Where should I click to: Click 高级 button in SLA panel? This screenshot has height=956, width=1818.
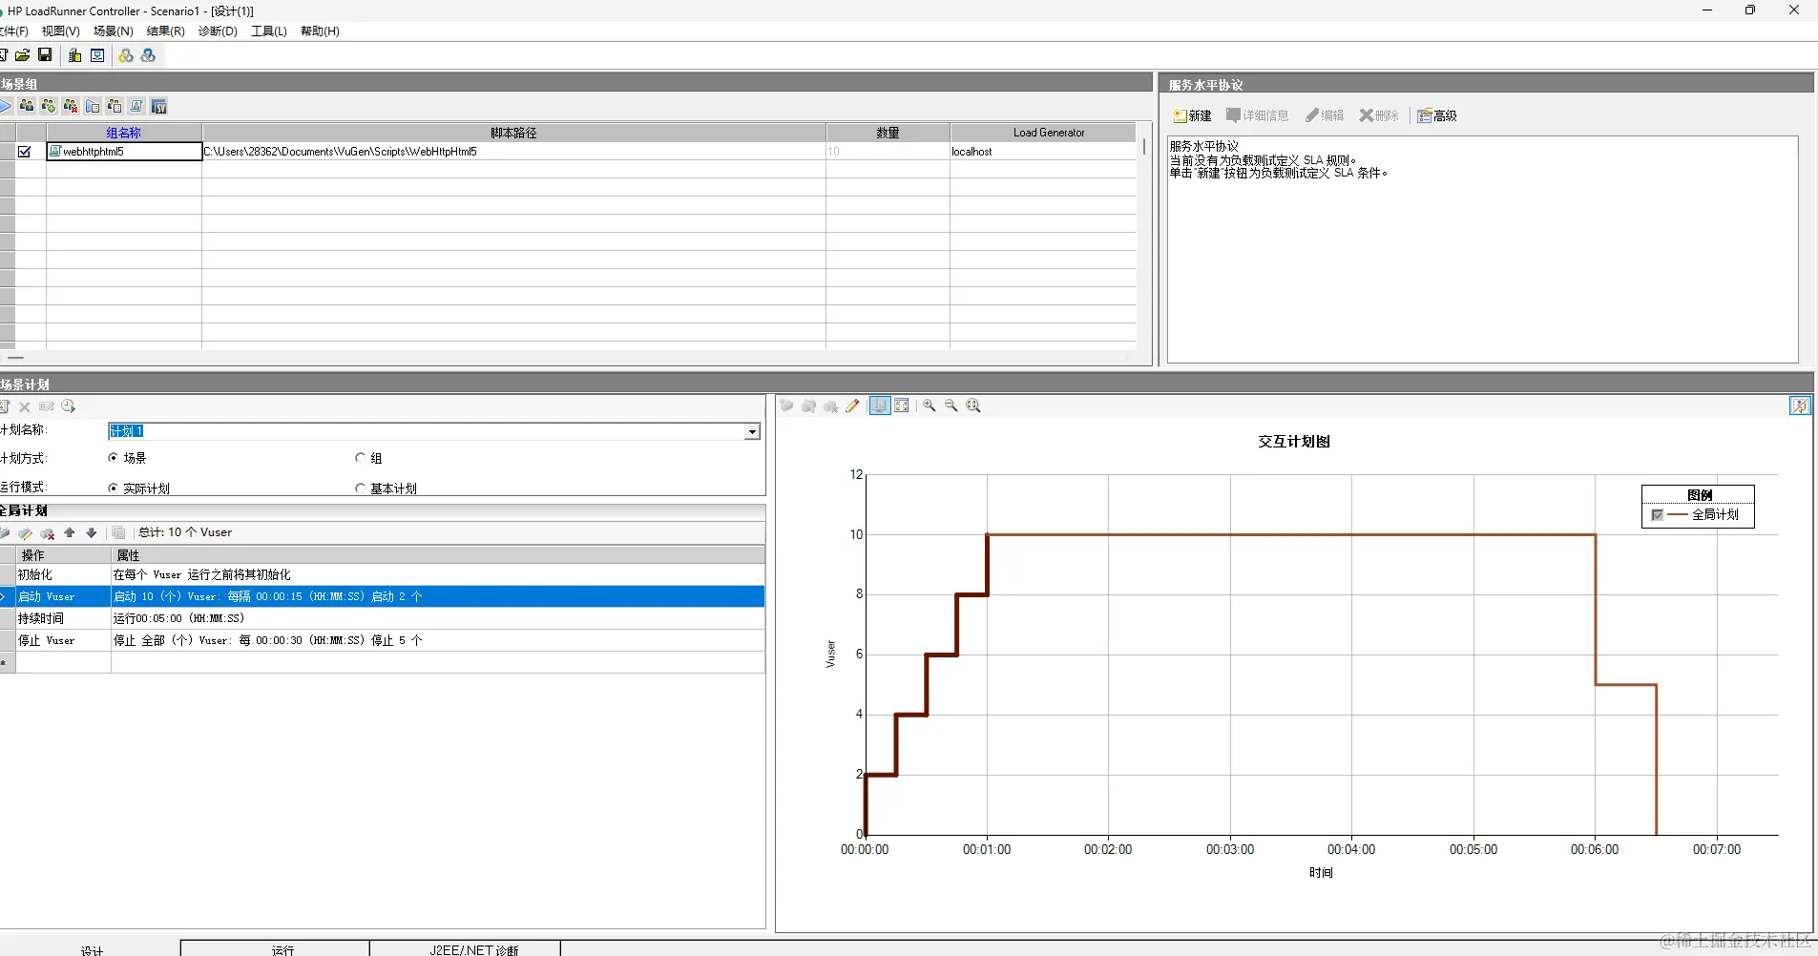(1437, 115)
